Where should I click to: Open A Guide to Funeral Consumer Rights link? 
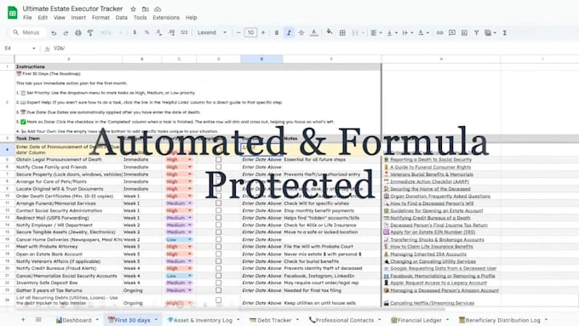coord(431,167)
